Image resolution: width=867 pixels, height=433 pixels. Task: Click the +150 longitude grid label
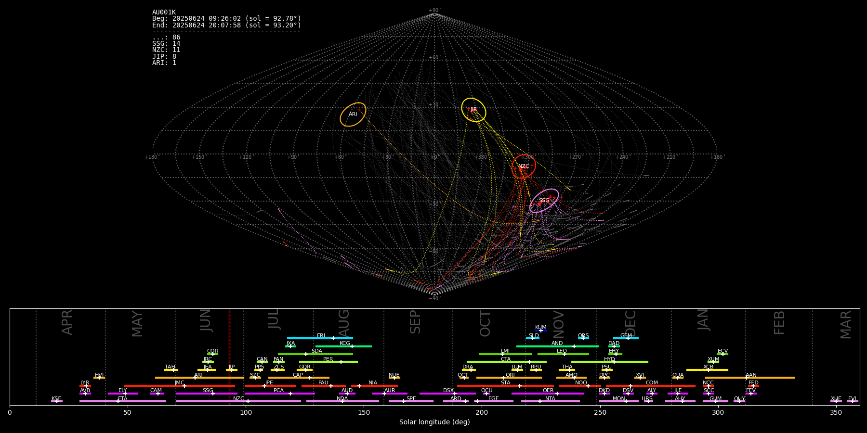pyautogui.click(x=198, y=157)
